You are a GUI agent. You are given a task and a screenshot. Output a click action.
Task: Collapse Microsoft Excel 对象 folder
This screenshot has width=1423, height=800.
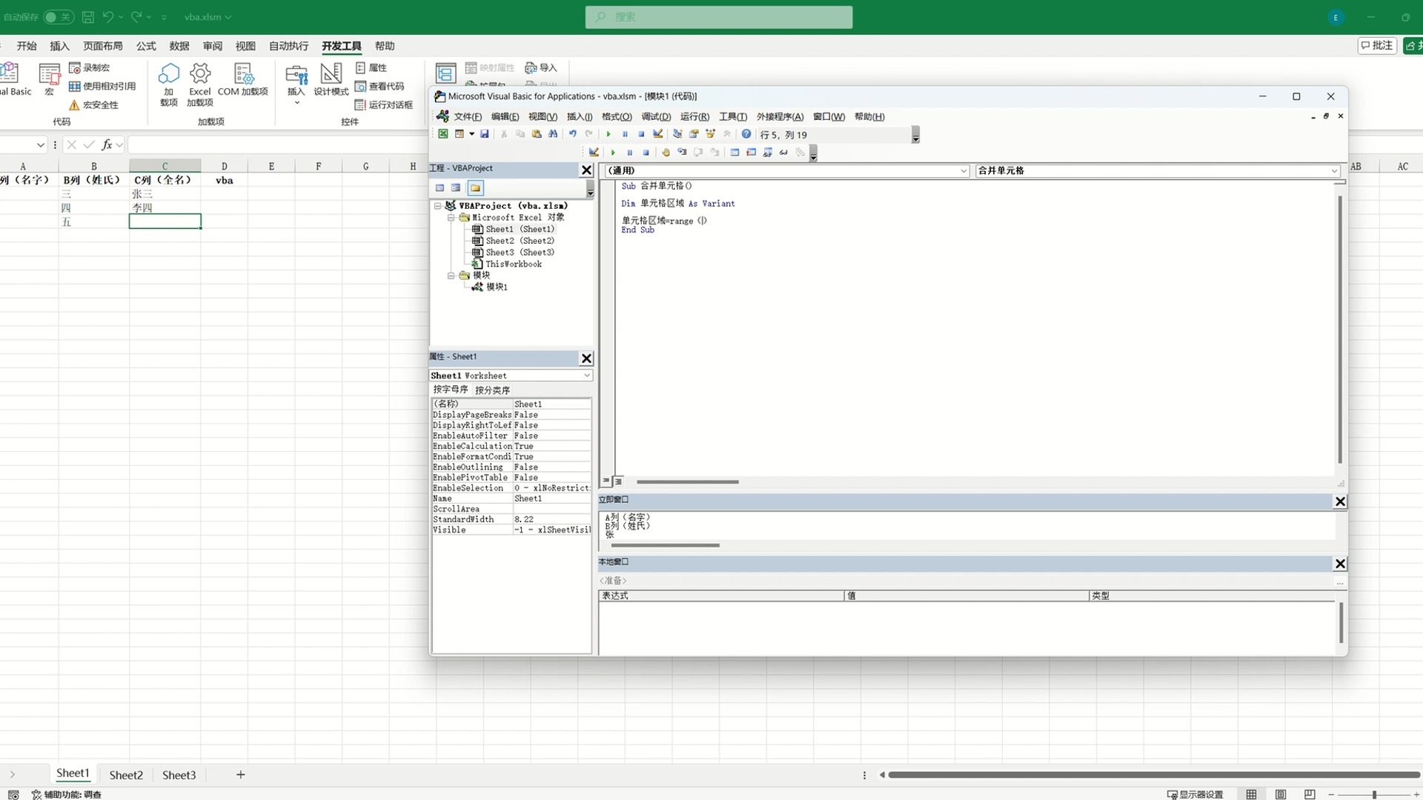point(451,218)
